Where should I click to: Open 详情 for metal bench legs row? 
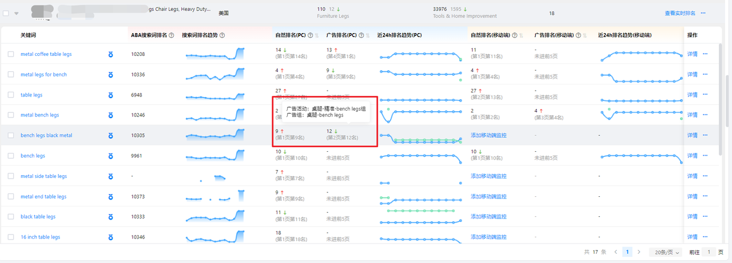pyautogui.click(x=692, y=115)
